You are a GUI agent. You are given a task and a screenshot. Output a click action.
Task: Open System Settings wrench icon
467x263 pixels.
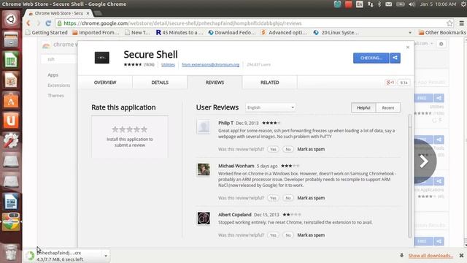pyautogui.click(x=11, y=140)
